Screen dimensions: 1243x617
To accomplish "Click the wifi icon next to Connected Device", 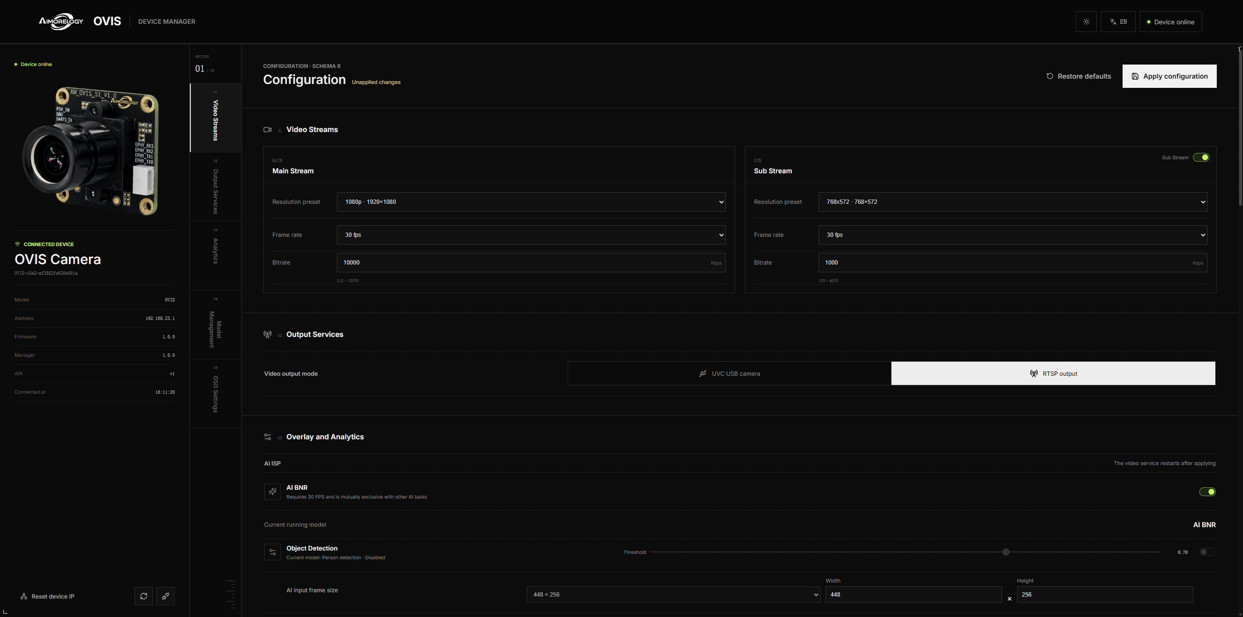I will click(x=17, y=244).
